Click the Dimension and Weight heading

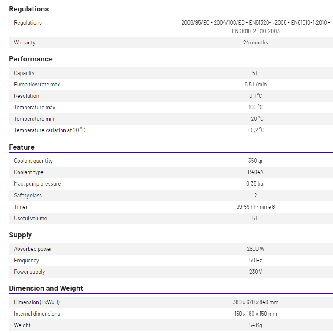46,288
